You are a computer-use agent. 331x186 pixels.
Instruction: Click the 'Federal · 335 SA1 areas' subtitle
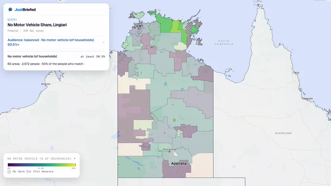(x=25, y=31)
